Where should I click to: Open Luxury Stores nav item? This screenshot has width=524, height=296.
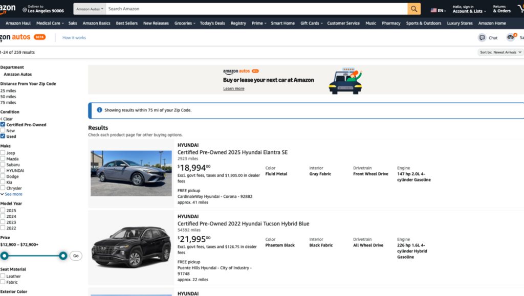pyautogui.click(x=460, y=24)
